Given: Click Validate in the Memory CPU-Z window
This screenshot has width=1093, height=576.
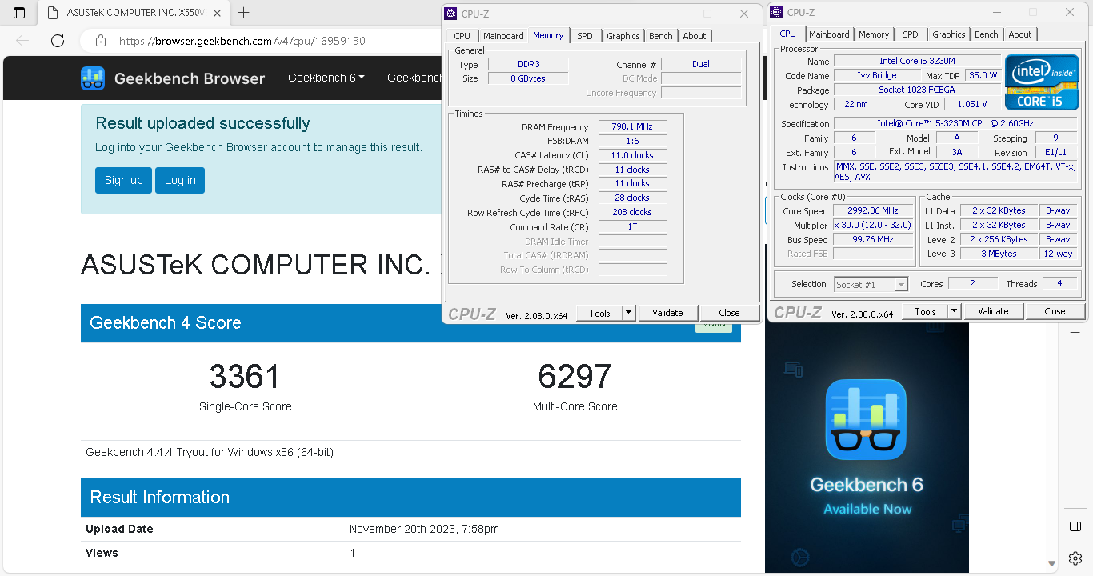Looking at the screenshot, I should (x=667, y=313).
